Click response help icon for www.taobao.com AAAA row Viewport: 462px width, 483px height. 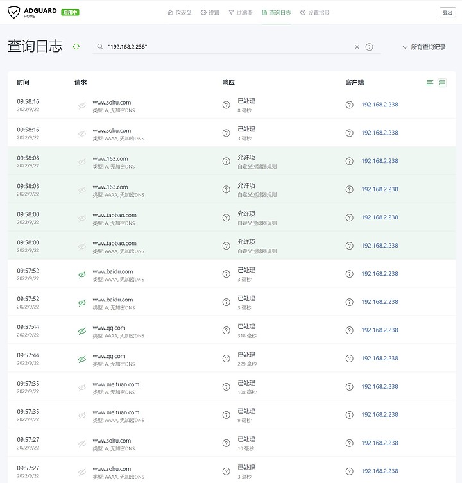[227, 246]
